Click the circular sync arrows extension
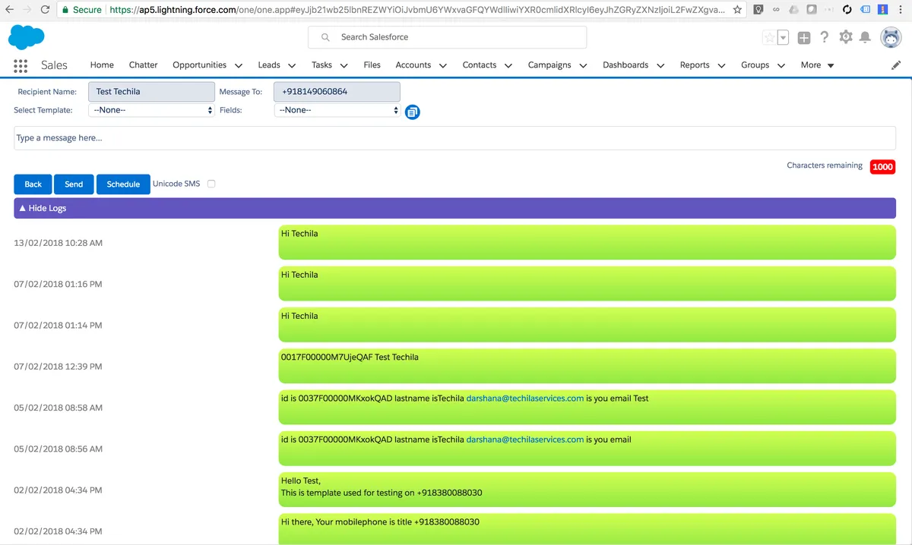 [x=847, y=10]
